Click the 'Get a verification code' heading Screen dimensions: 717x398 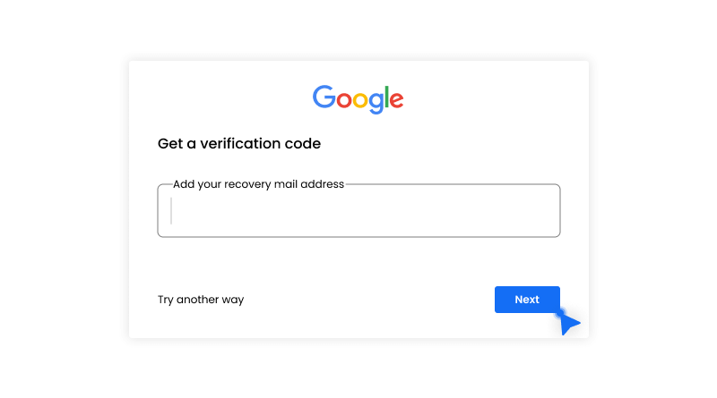click(x=239, y=143)
